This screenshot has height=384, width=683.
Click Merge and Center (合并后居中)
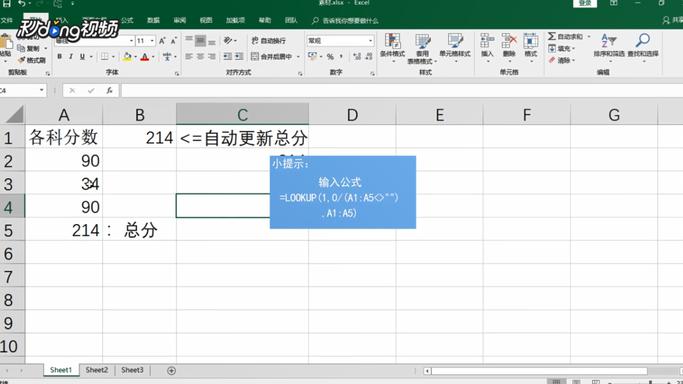(272, 57)
